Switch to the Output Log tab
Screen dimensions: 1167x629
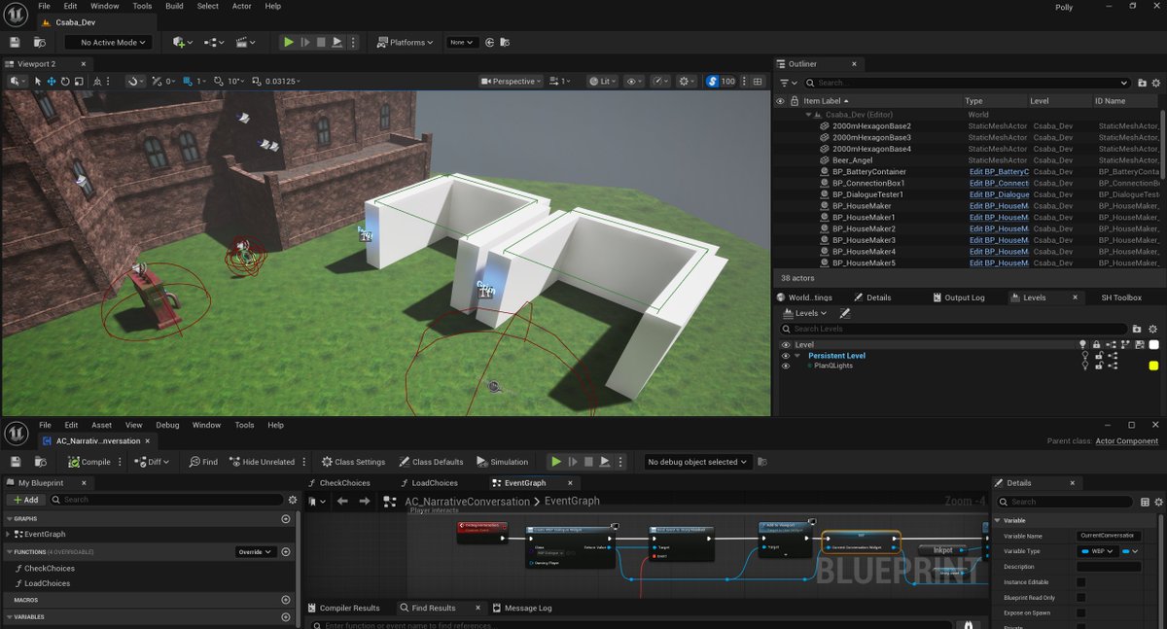pos(958,297)
